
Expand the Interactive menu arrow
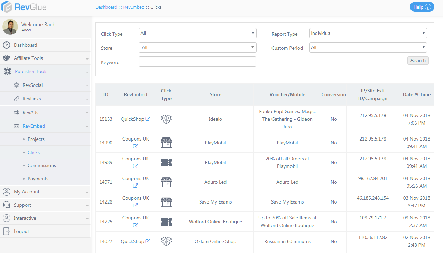(87, 219)
